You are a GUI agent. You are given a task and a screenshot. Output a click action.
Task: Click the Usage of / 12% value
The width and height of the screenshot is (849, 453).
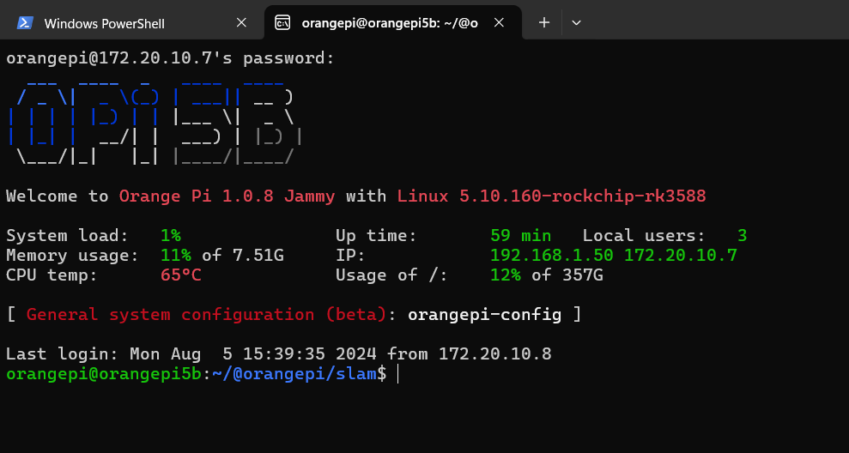point(506,275)
